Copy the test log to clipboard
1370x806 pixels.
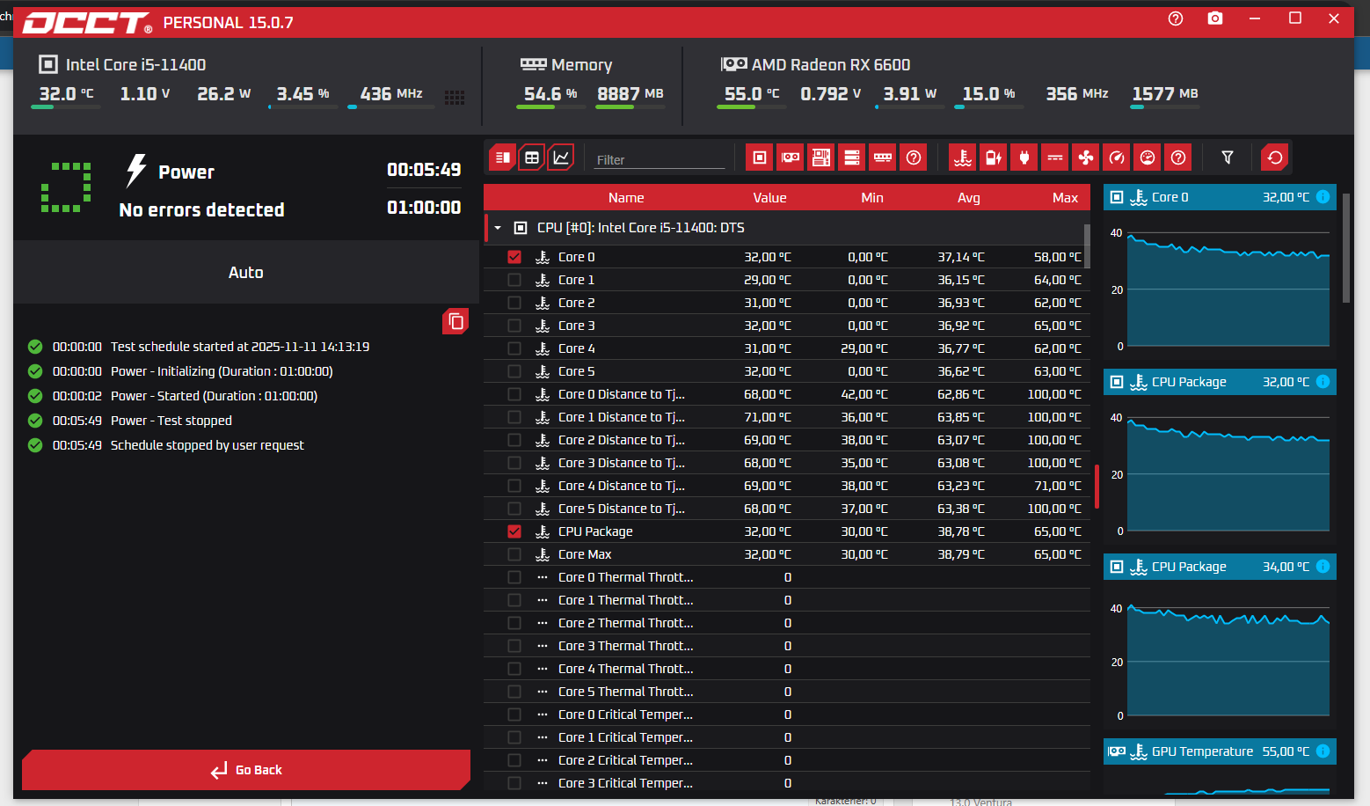click(x=455, y=321)
